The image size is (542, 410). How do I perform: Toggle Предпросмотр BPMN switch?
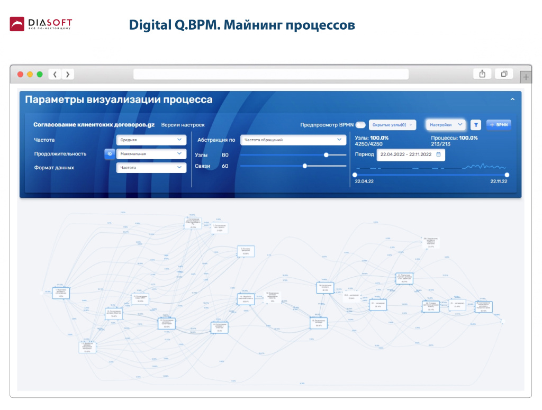(x=360, y=125)
